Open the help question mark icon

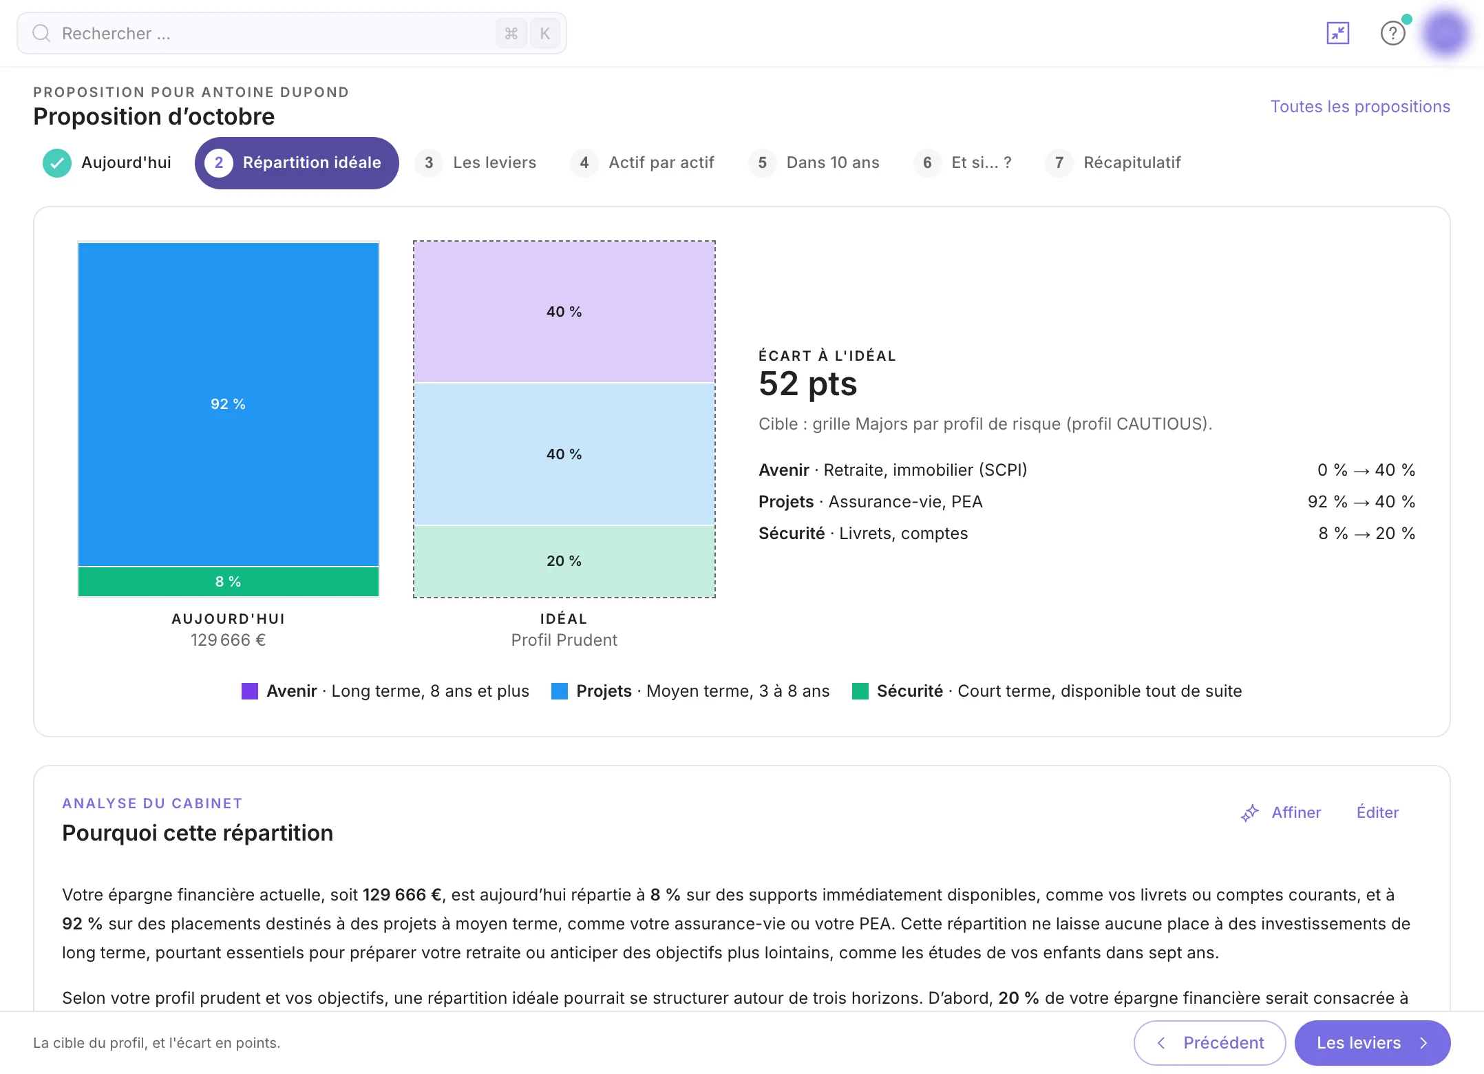(x=1392, y=33)
